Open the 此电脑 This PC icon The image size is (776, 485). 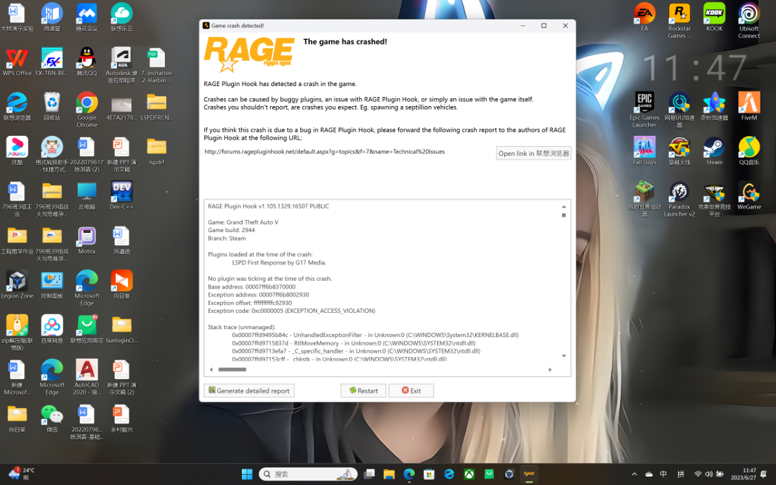[x=87, y=195]
